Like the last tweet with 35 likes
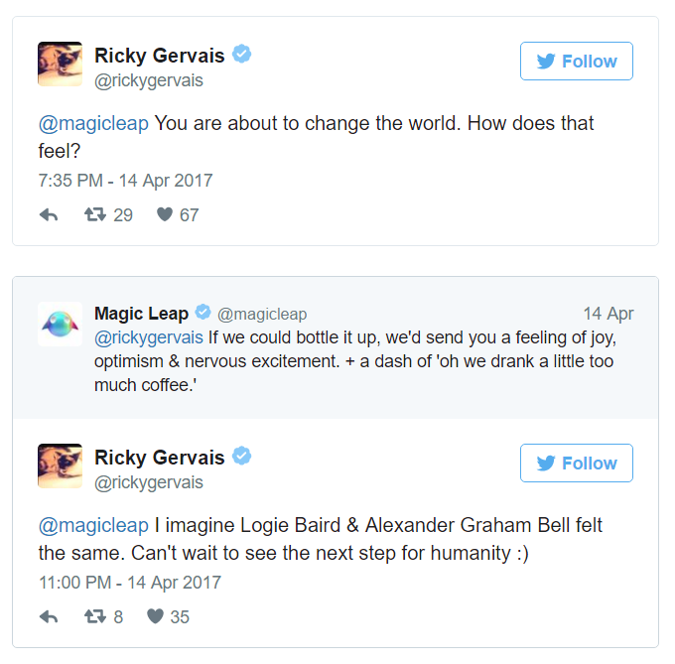The image size is (675, 664). coord(155,616)
